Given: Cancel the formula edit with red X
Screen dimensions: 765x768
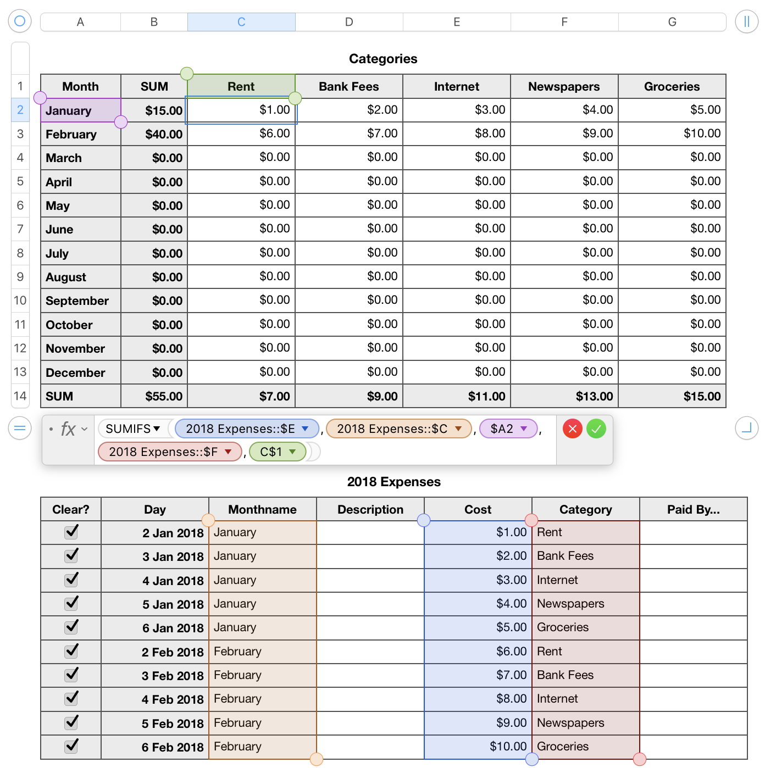Looking at the screenshot, I should 572,428.
